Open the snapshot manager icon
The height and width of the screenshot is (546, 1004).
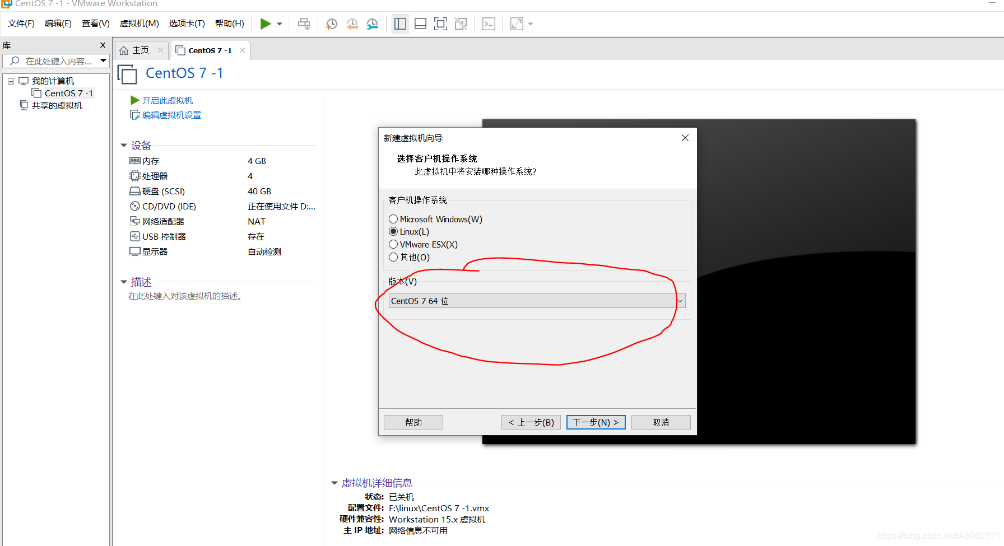pyautogui.click(x=372, y=24)
